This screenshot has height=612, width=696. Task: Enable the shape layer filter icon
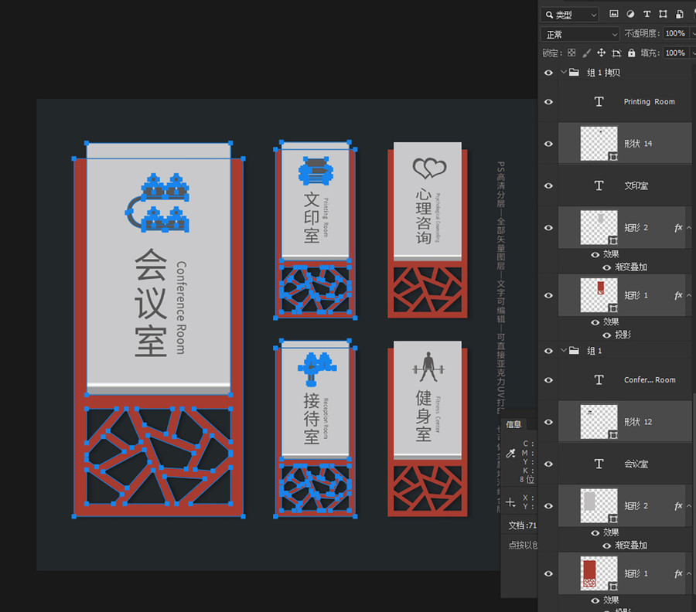[x=663, y=14]
